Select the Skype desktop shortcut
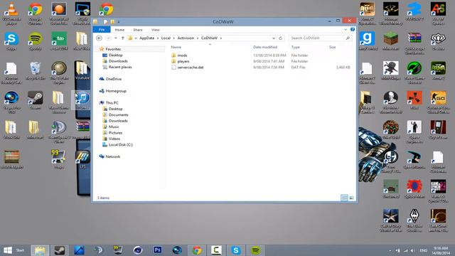455x256 pixels. click(11, 41)
